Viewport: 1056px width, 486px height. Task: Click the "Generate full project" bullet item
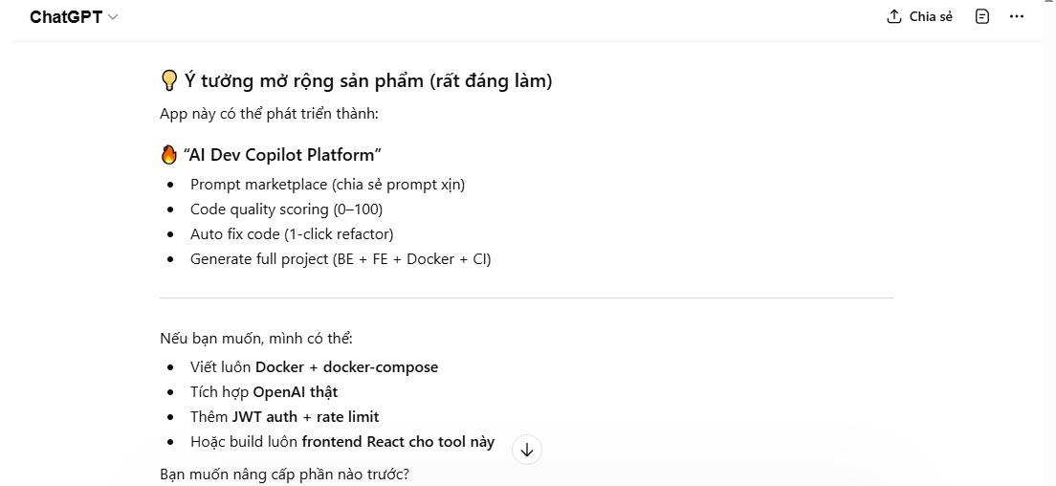[x=340, y=259]
